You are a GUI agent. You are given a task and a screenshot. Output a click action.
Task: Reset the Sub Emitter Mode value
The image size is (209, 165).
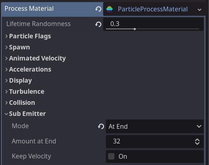tap(101, 126)
